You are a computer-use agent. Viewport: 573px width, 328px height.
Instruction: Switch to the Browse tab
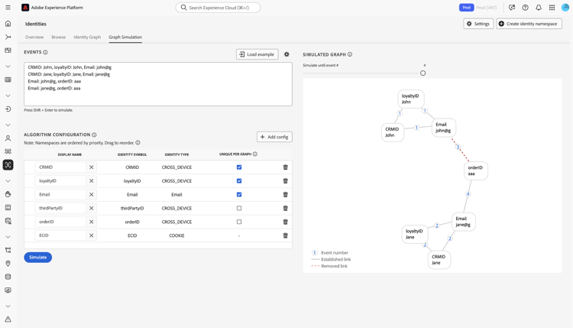click(x=59, y=37)
